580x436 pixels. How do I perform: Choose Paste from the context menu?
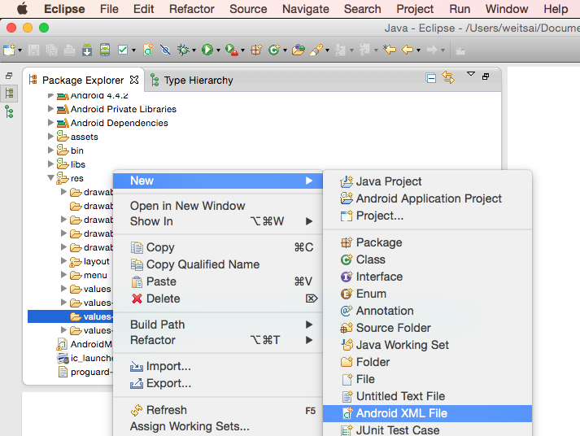tap(218, 281)
